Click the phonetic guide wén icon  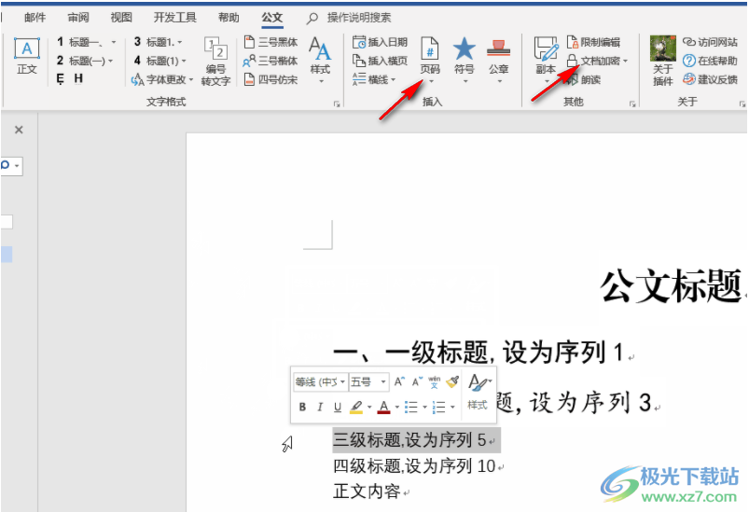(435, 381)
